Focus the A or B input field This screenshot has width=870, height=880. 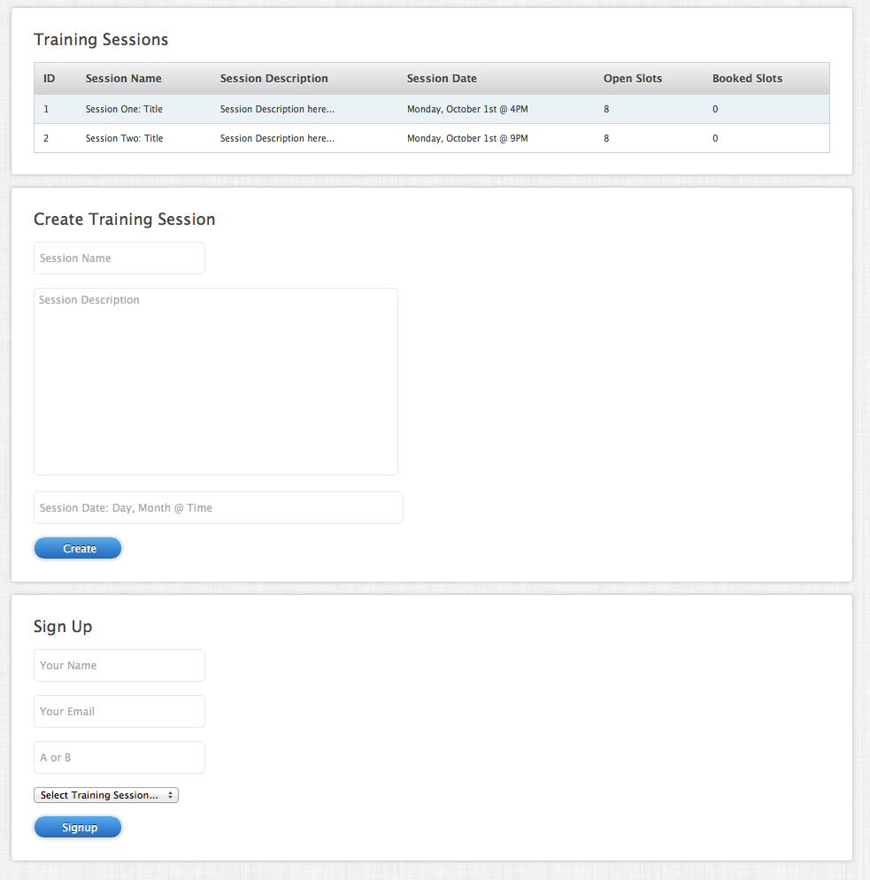[119, 758]
